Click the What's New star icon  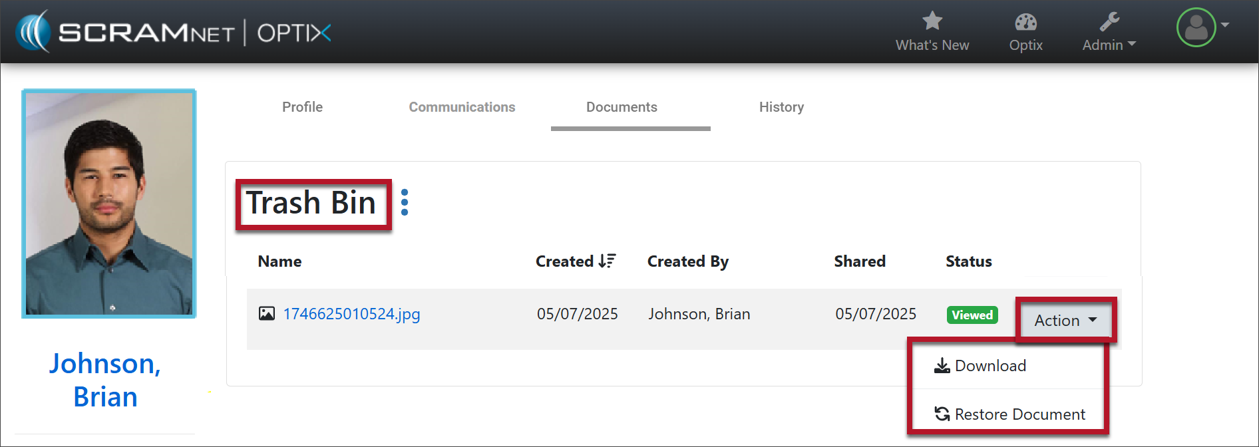tap(932, 21)
